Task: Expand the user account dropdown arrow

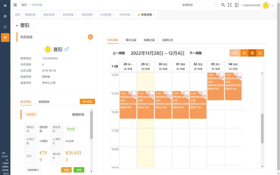Action: pos(272,6)
